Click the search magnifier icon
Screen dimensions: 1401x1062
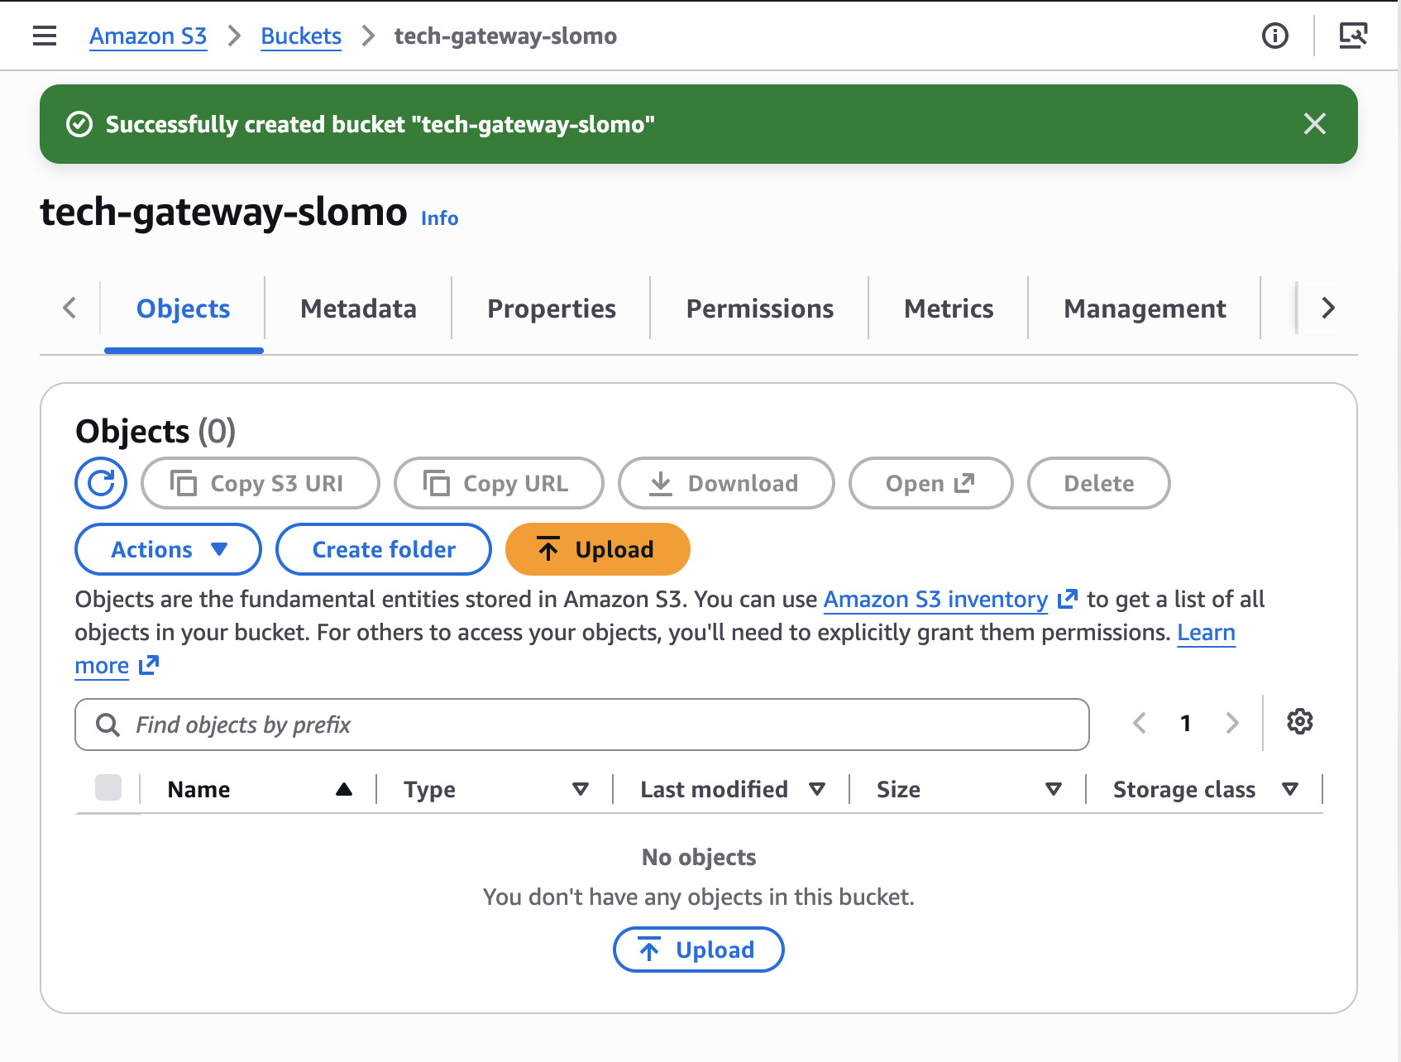point(108,725)
